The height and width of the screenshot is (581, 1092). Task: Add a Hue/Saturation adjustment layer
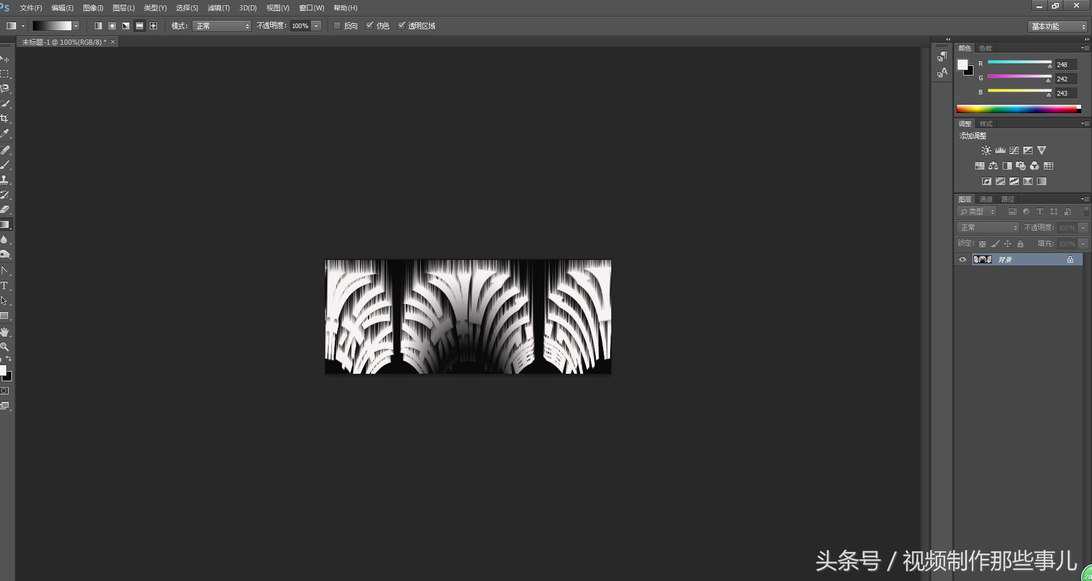click(x=980, y=166)
